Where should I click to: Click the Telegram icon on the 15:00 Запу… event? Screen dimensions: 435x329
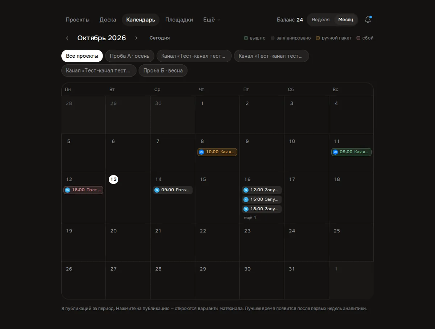[x=246, y=199]
